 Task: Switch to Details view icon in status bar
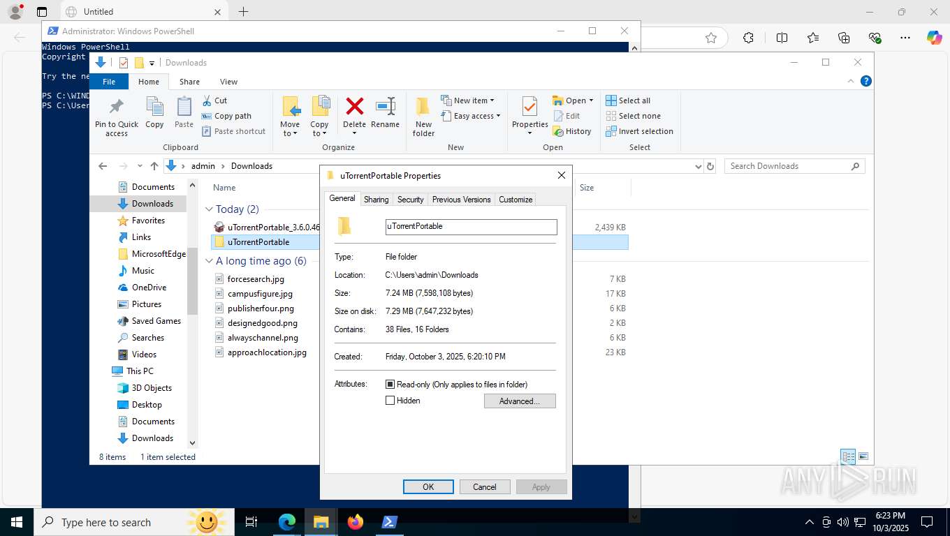click(x=848, y=456)
